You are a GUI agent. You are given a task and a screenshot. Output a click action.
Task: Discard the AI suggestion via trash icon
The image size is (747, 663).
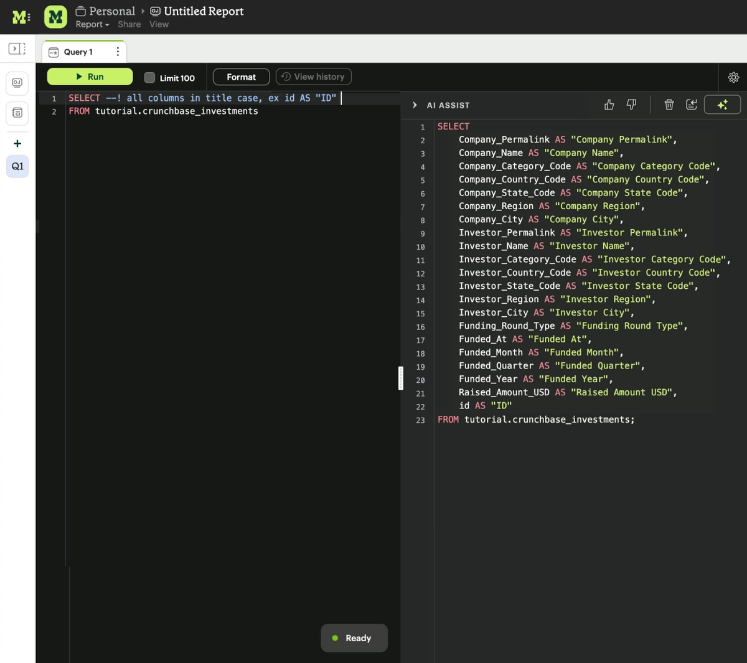[x=669, y=104]
